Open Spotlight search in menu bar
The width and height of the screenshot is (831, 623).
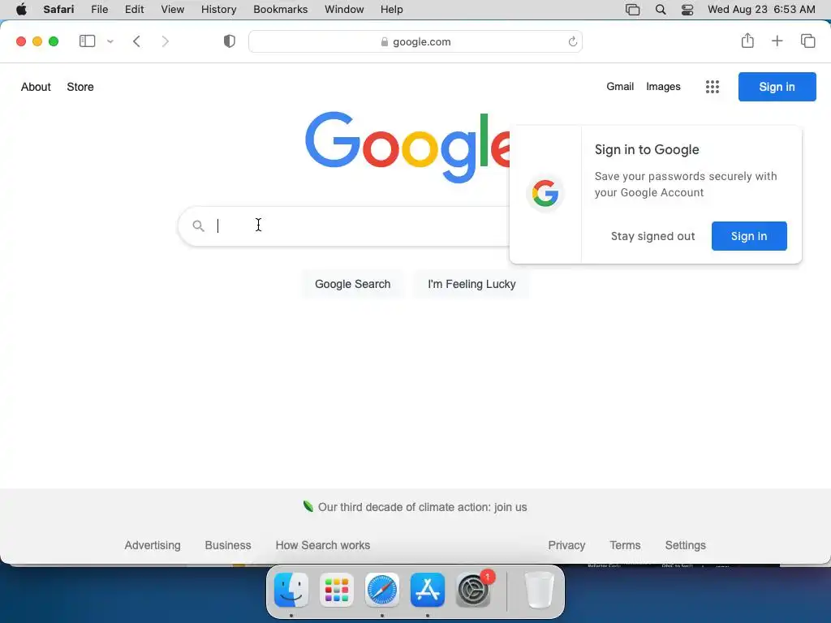pyautogui.click(x=661, y=10)
